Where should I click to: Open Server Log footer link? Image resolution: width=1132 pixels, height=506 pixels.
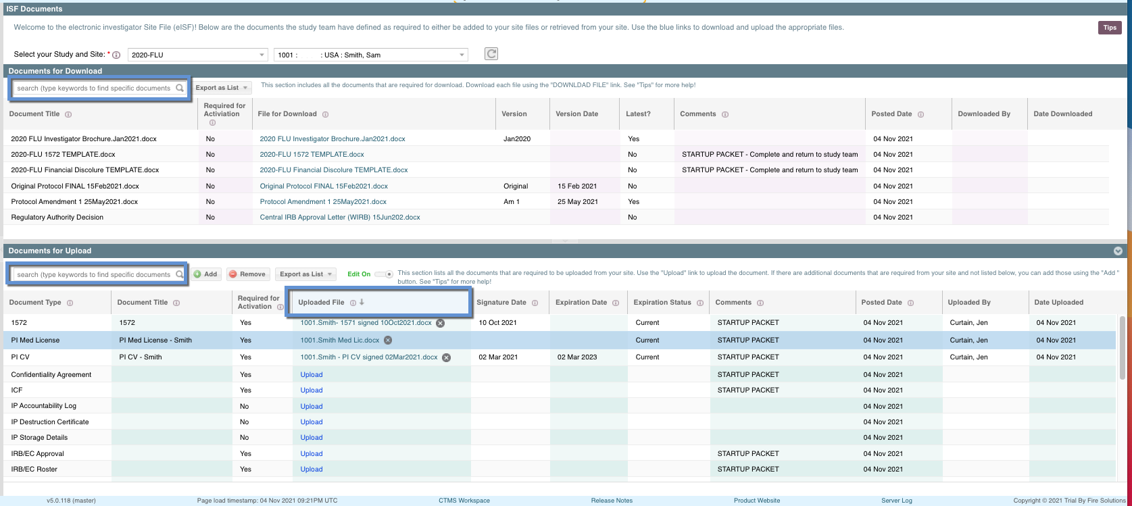click(x=897, y=501)
